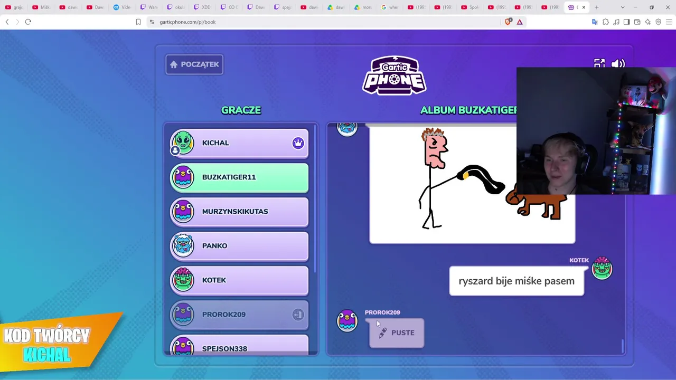This screenshot has width=676, height=380.
Task: Click the shield icon beside the browser menu
Action: click(659, 22)
